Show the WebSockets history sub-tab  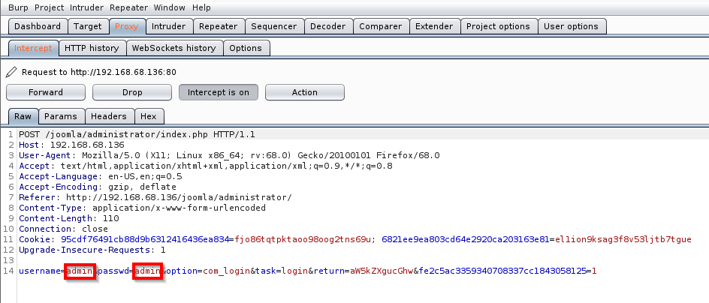[174, 48]
